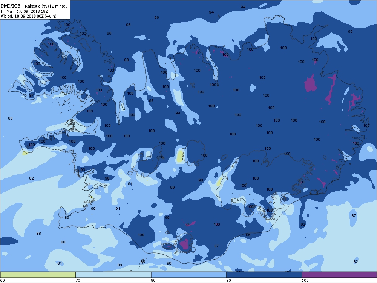Click the humidity value 87 on the map
Viewport: 377px width, 283px height.
pos(354,215)
